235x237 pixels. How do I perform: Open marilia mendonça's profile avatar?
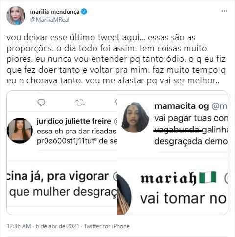[16, 16]
